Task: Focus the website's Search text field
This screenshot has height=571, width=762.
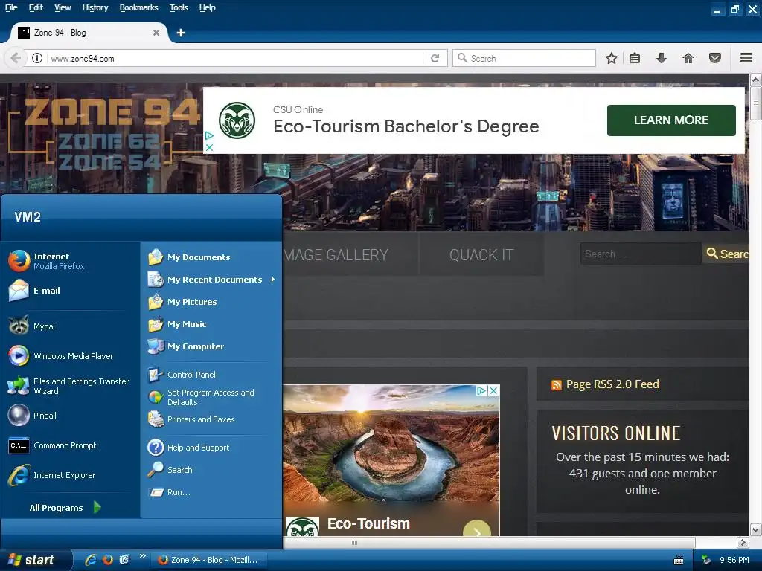Action: 641,254
